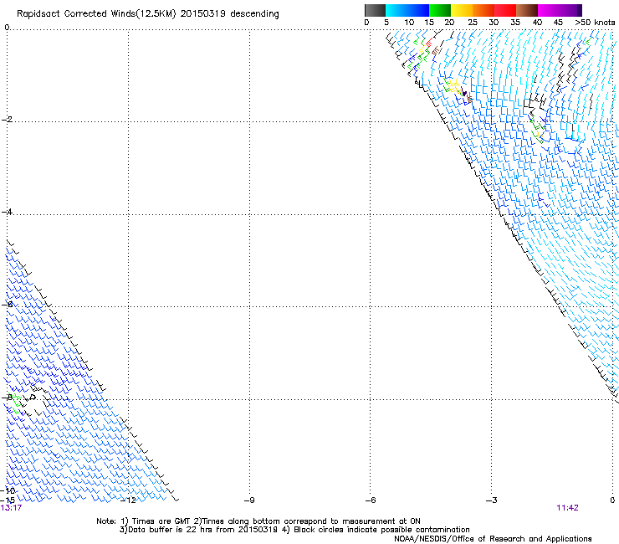Click the yellow 20-25 knots legend swatch
619x544 pixels.
(x=462, y=10)
